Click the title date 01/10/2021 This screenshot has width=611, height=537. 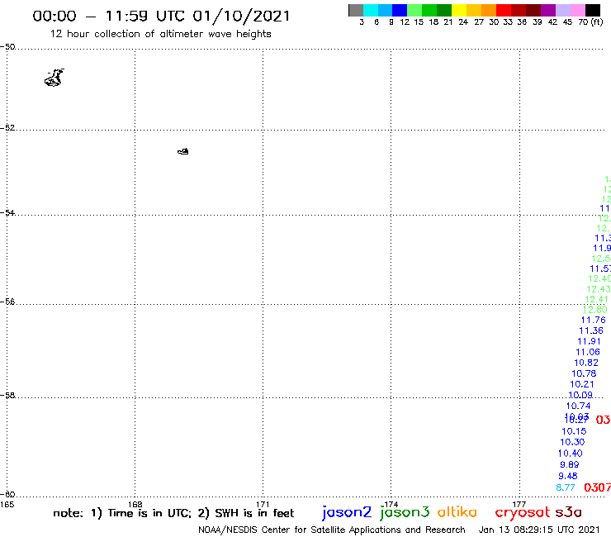(242, 16)
